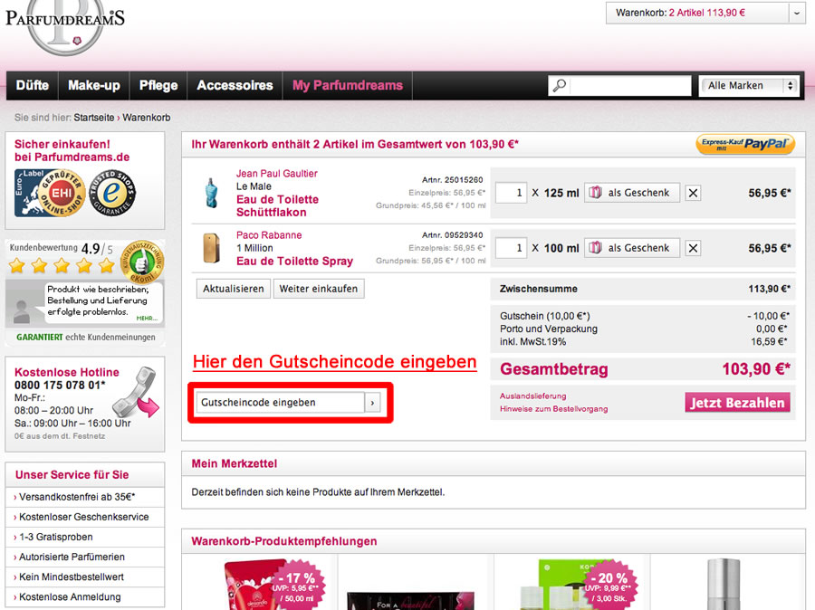The height and width of the screenshot is (610, 815).
Task: Click the gift icon in 1 Million row
Action: (595, 248)
